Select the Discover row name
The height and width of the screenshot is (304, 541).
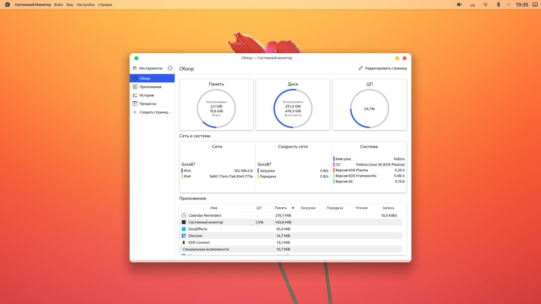(x=195, y=236)
